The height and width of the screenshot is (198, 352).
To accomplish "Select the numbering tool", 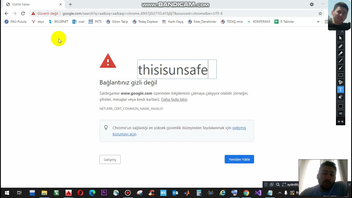I will coord(340,82).
